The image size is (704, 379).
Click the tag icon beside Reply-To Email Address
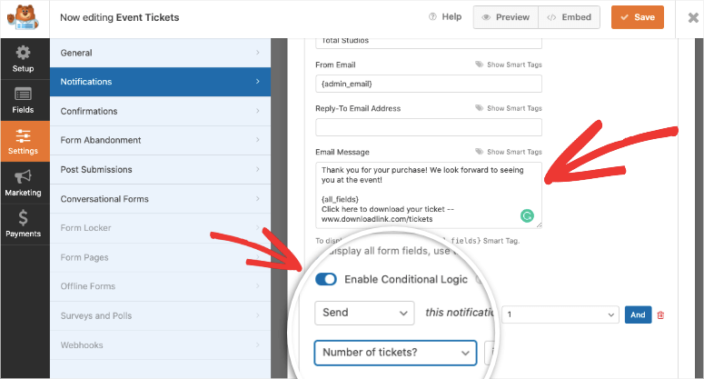pyautogui.click(x=479, y=108)
